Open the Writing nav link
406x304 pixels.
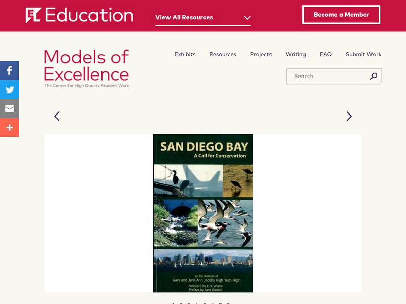[295, 54]
